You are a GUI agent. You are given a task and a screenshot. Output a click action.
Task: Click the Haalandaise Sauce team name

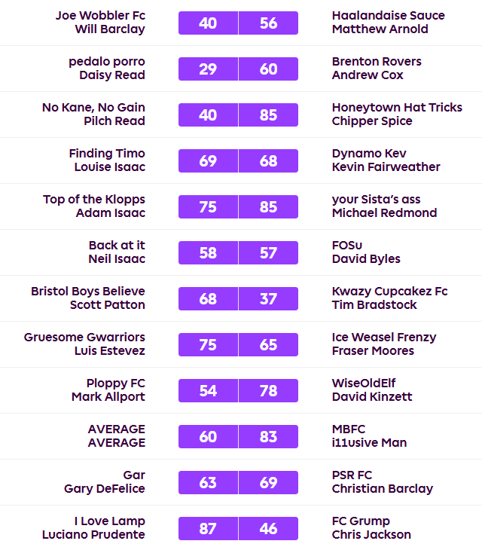tap(388, 16)
